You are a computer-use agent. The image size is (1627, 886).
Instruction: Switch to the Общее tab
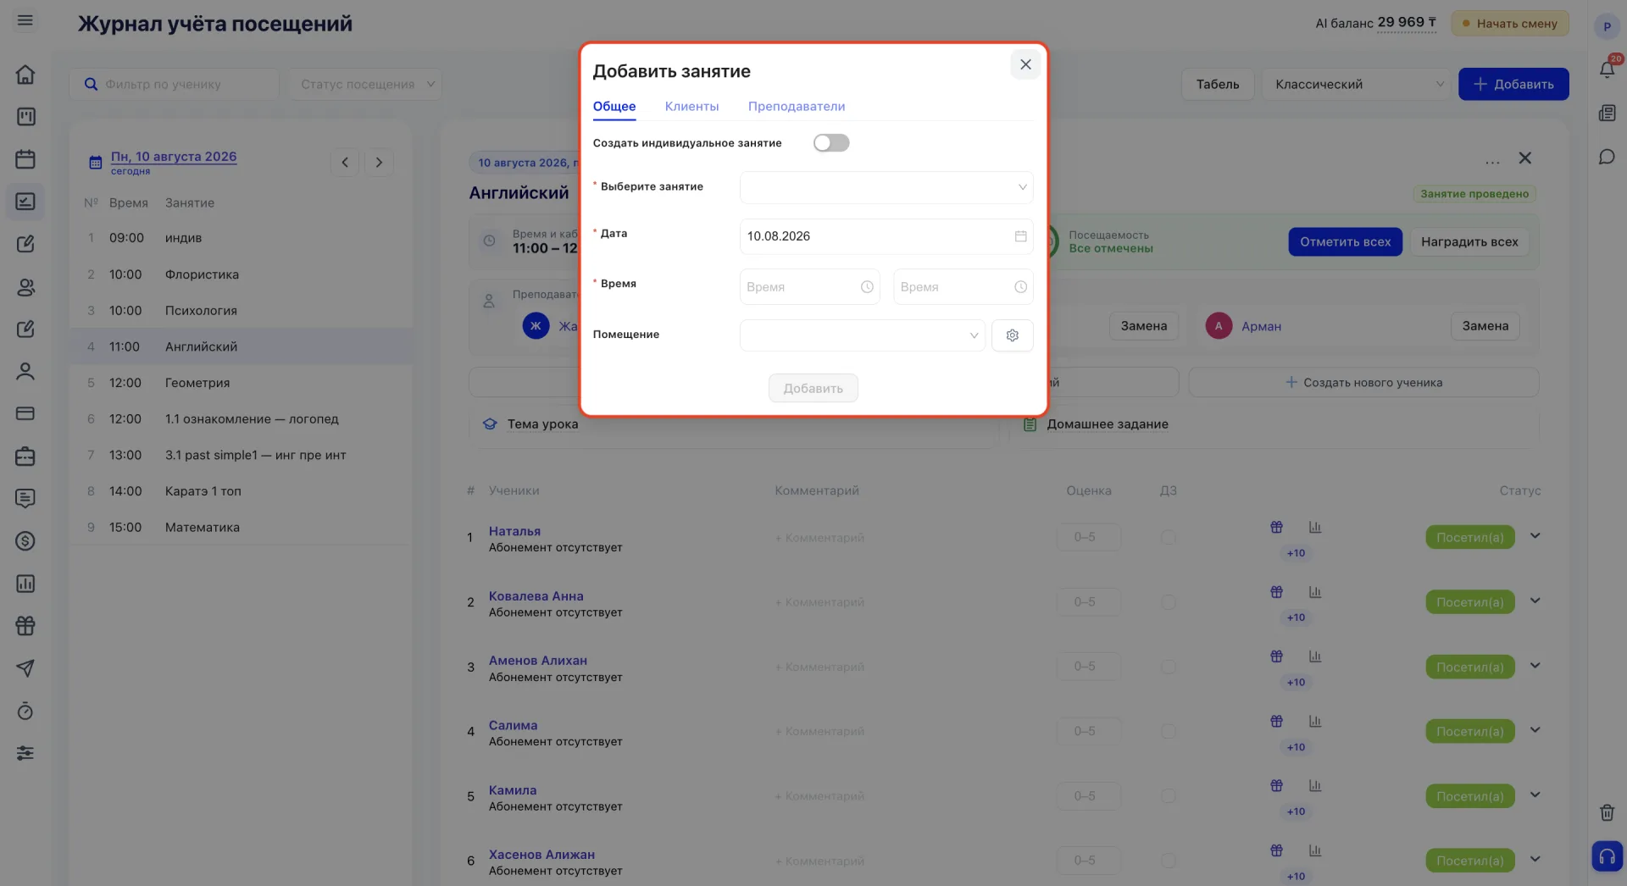click(x=614, y=107)
